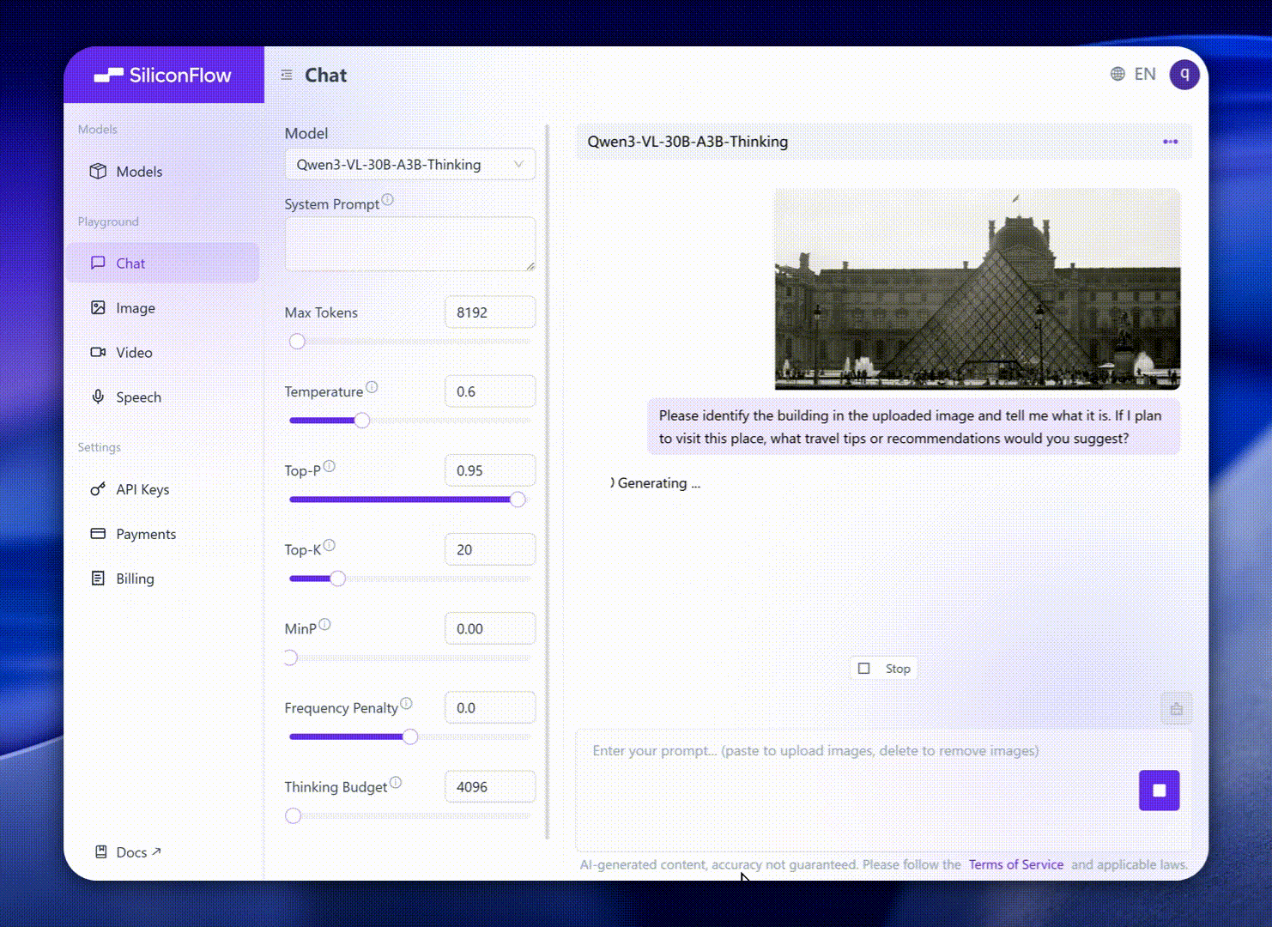The height and width of the screenshot is (927, 1272).
Task: Click the Generating status text
Action: 658,483
